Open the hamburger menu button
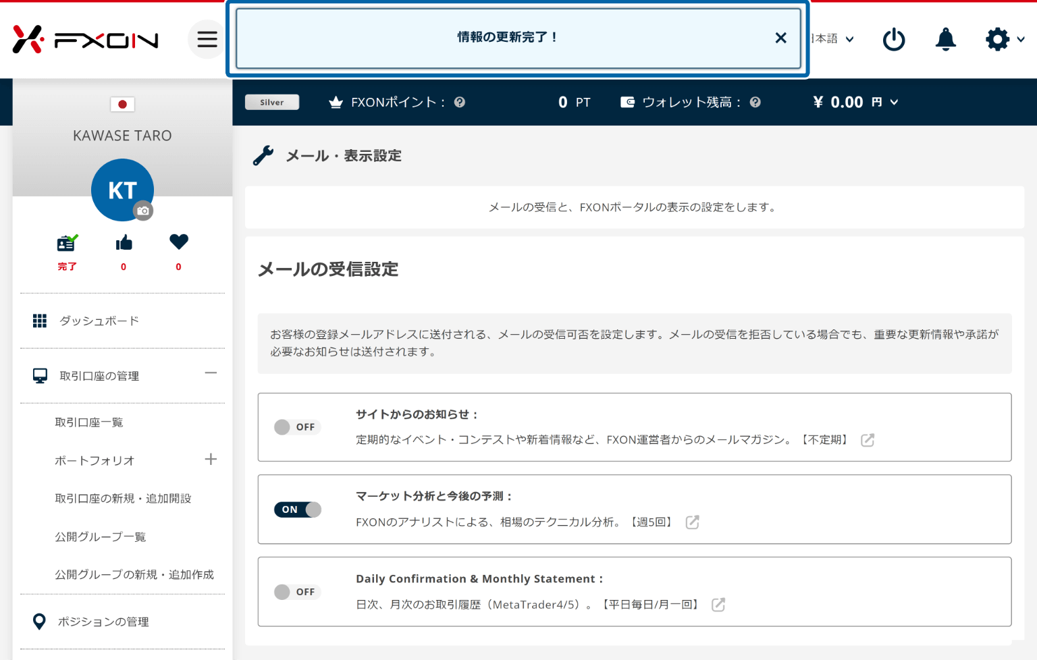The height and width of the screenshot is (660, 1037). (207, 39)
